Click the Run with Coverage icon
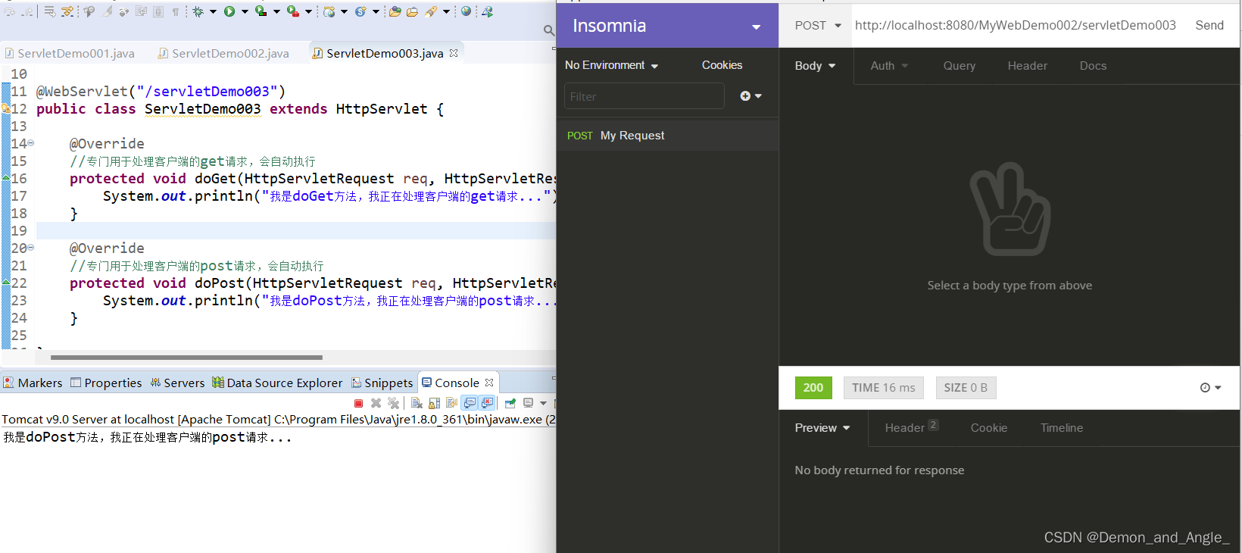This screenshot has height=553, width=1242. point(261,11)
